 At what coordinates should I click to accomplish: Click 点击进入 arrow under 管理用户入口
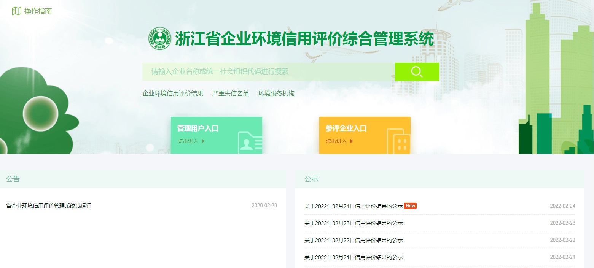click(203, 141)
